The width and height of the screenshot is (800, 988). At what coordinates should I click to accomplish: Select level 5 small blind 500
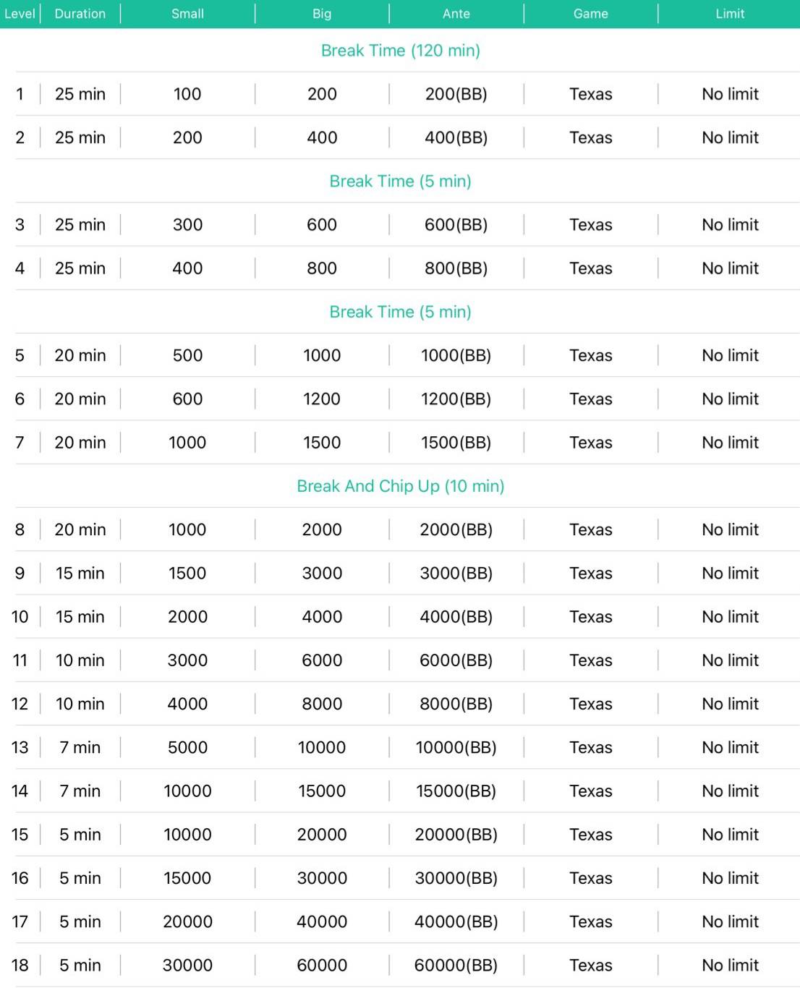click(x=187, y=355)
